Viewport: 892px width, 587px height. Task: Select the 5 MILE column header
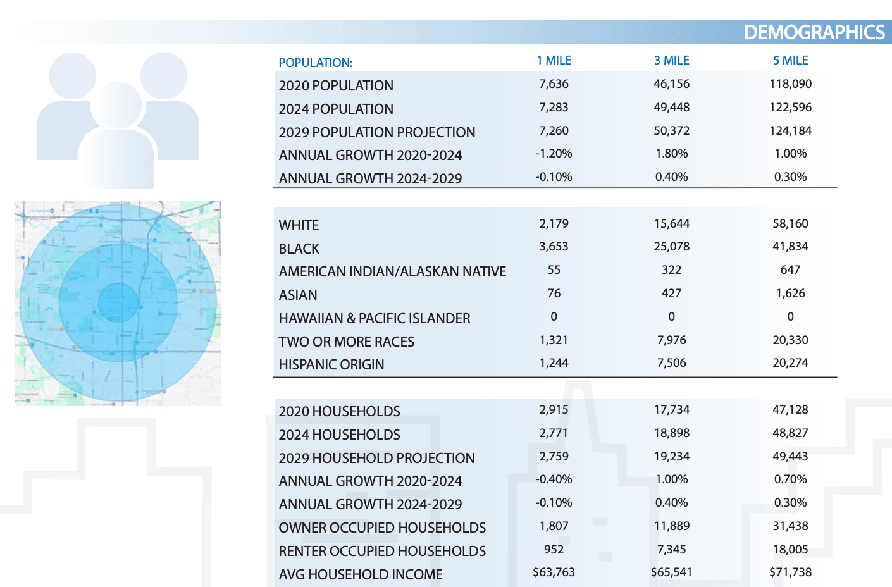(790, 60)
